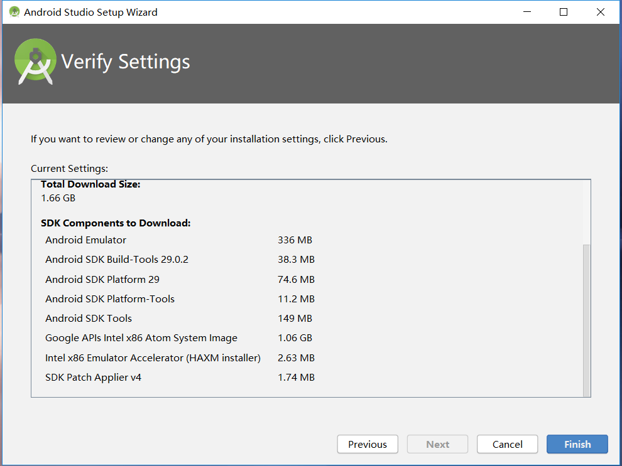Click the SDK Patch Applier v4 row

[x=93, y=377]
